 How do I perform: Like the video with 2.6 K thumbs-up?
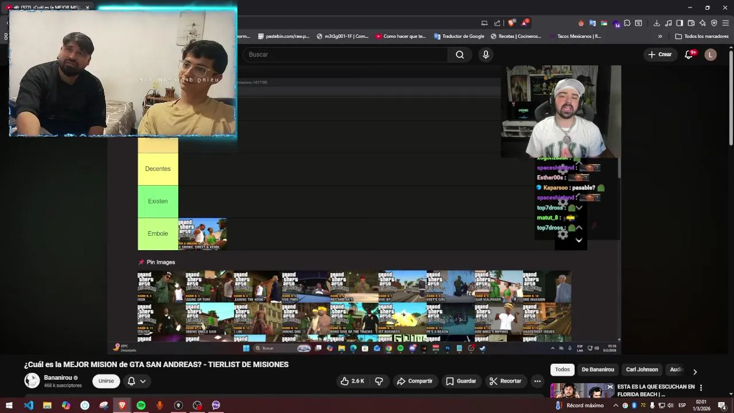coord(352,381)
